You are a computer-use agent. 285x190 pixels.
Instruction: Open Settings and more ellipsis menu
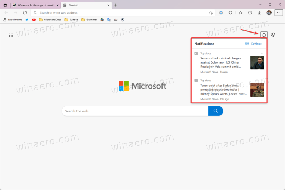(x=279, y=12)
